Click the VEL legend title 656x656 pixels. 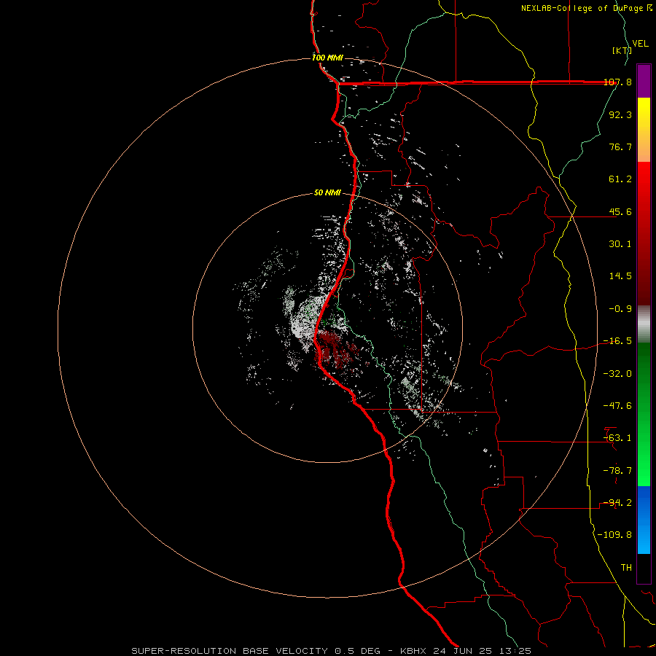(640, 44)
